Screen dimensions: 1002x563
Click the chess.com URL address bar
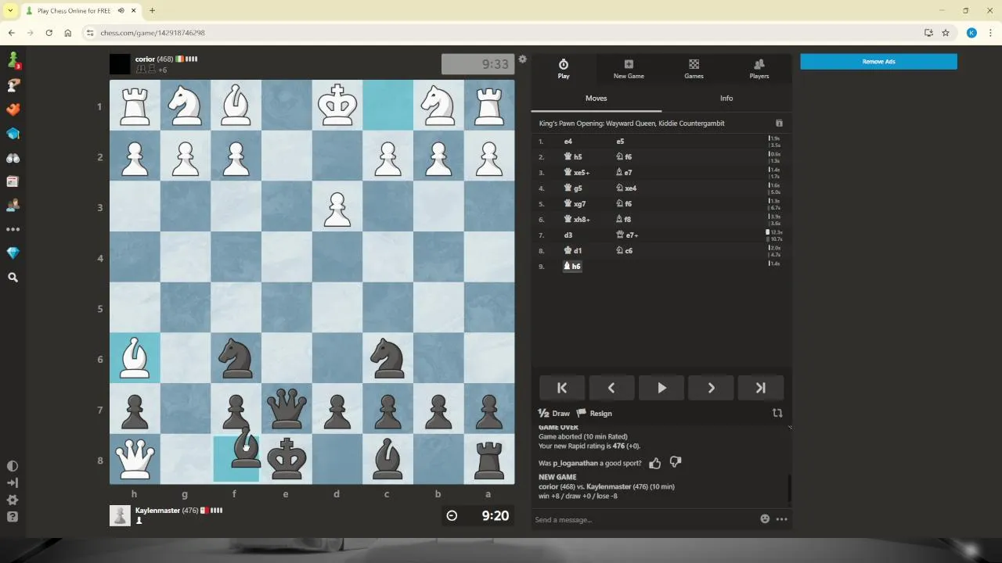click(x=501, y=33)
